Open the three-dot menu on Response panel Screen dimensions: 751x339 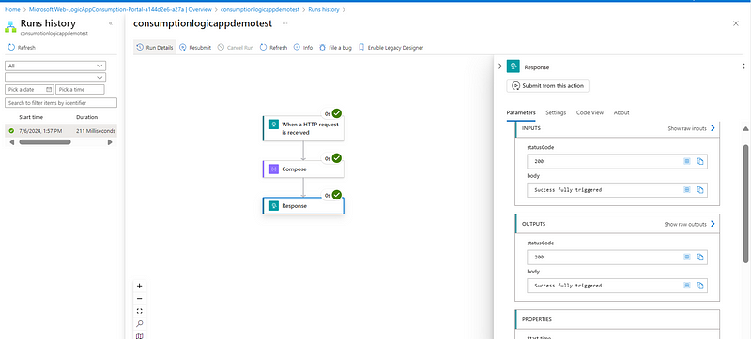click(x=743, y=66)
